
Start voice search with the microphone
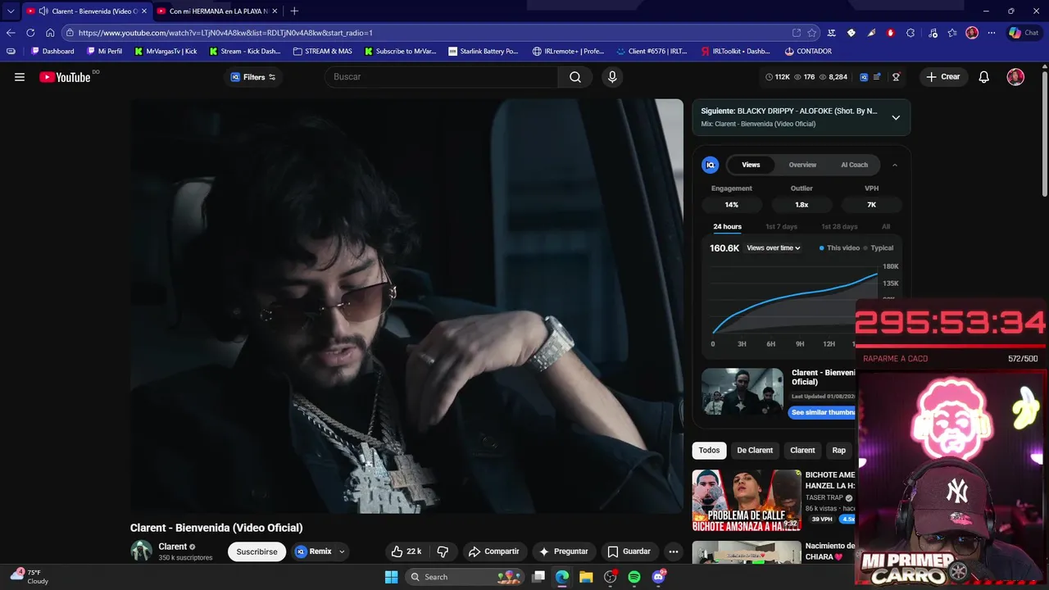coord(612,77)
